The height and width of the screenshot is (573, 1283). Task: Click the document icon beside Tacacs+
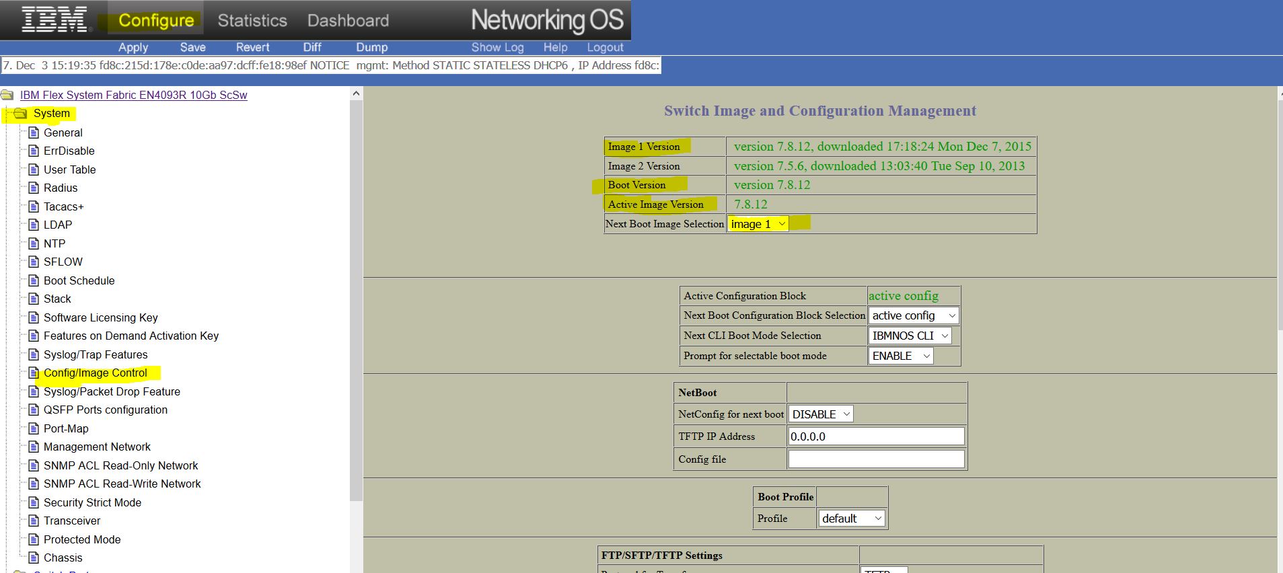point(34,206)
